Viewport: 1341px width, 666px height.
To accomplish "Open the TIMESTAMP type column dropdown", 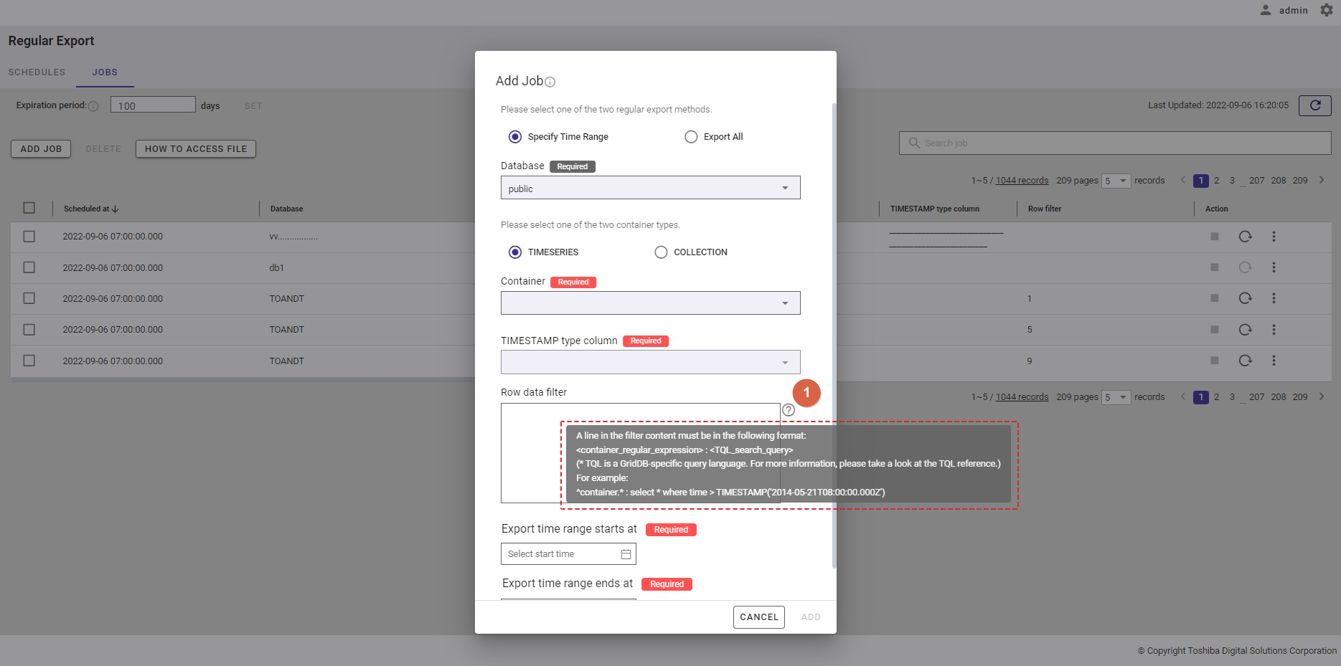I will (x=650, y=362).
